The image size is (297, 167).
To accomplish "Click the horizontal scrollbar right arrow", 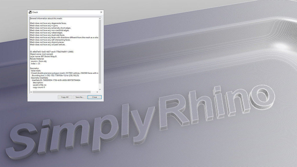I will coord(97,92).
